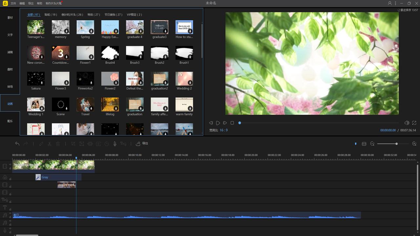The height and width of the screenshot is (236, 420).
Task: Zoom in the timeline with plus magnifier
Action: click(x=414, y=144)
